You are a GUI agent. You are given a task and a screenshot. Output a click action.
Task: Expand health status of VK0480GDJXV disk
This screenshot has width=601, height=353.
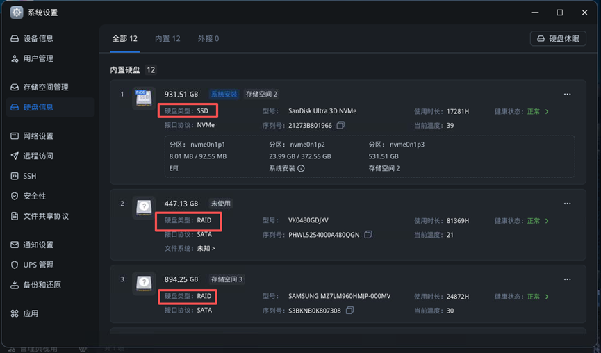547,221
